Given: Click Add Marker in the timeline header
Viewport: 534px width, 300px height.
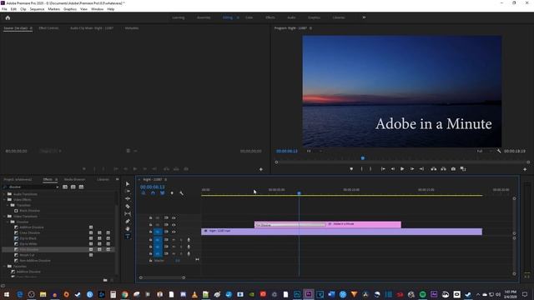Looking at the screenshot, I should click(x=172, y=193).
